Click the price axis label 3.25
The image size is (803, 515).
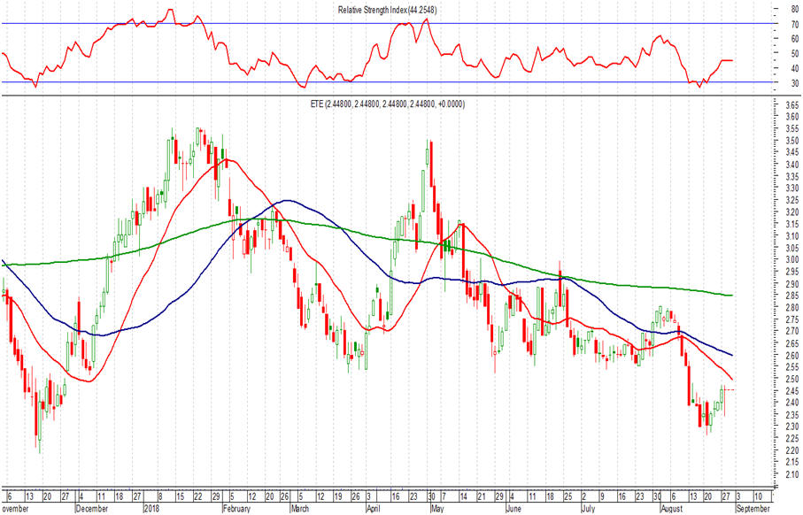tap(791, 201)
